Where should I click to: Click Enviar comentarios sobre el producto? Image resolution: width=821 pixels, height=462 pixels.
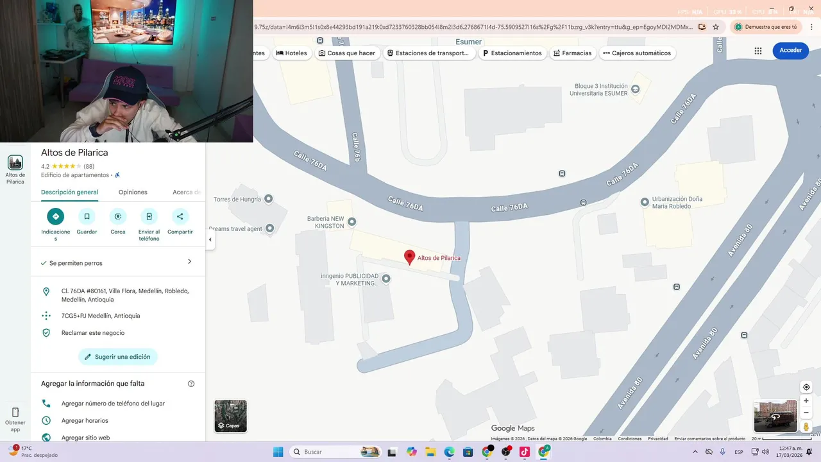[x=711, y=439]
